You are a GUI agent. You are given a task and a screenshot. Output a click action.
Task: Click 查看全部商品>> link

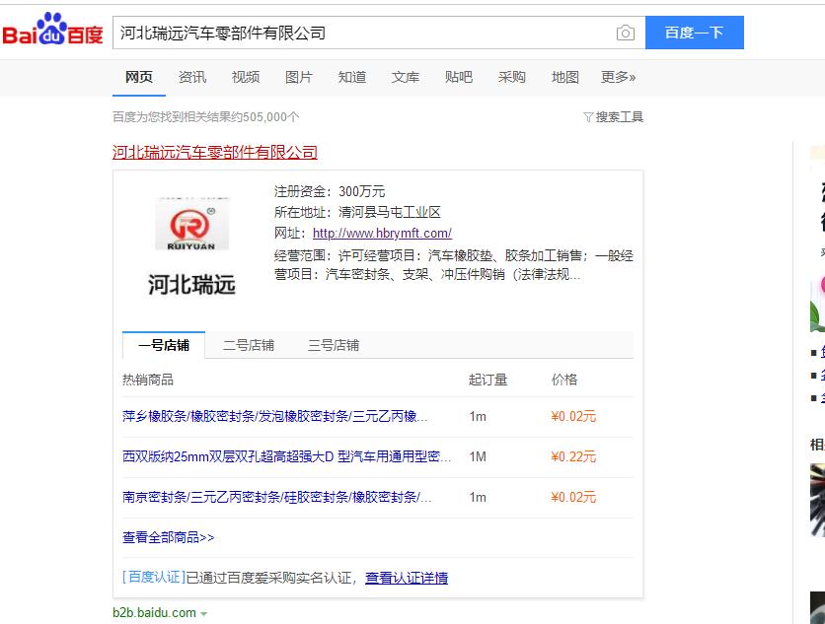point(169,537)
